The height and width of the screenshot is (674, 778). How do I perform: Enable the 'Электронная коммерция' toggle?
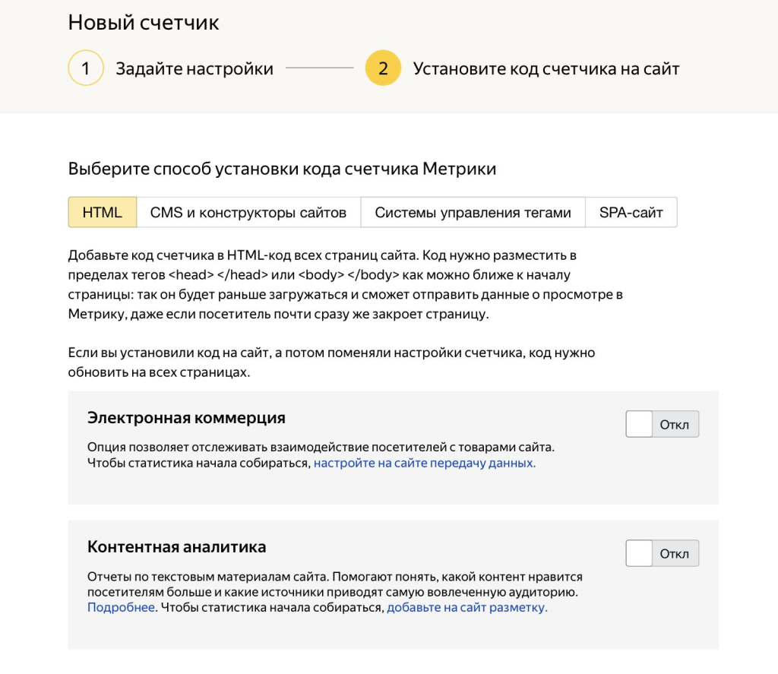(662, 425)
